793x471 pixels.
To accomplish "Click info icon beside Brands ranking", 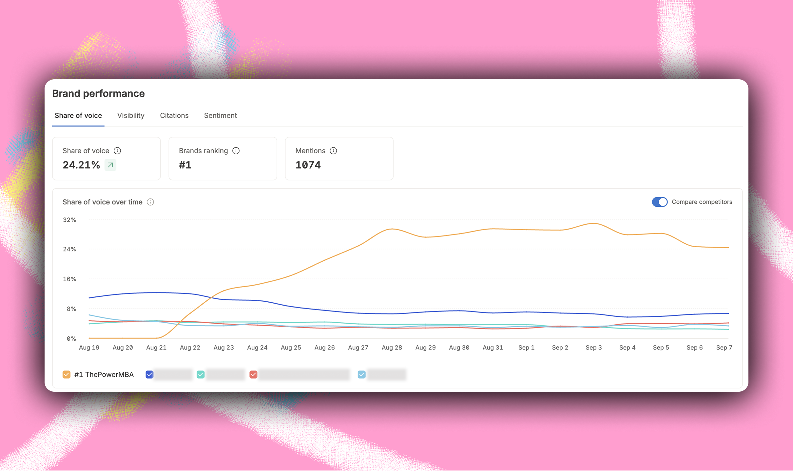I will pyautogui.click(x=236, y=151).
